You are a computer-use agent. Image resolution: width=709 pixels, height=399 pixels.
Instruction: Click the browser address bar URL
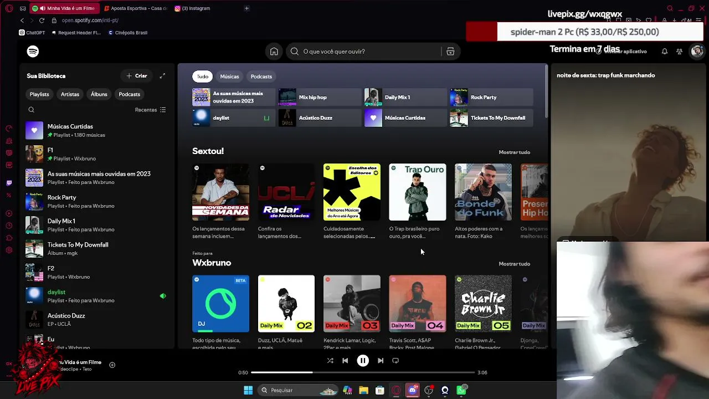tap(90, 21)
